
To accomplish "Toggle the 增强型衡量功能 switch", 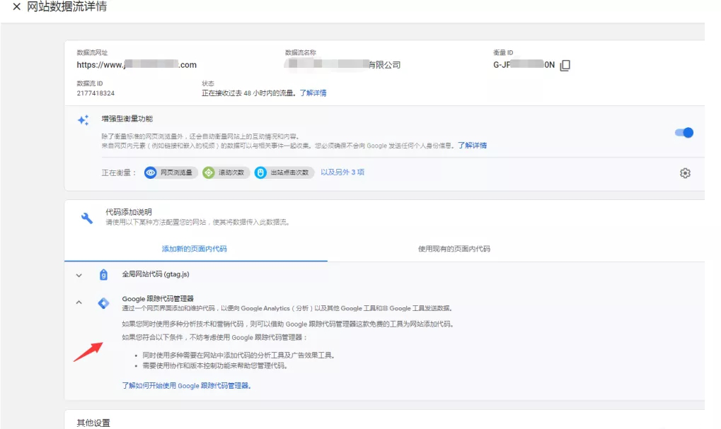I will click(683, 133).
